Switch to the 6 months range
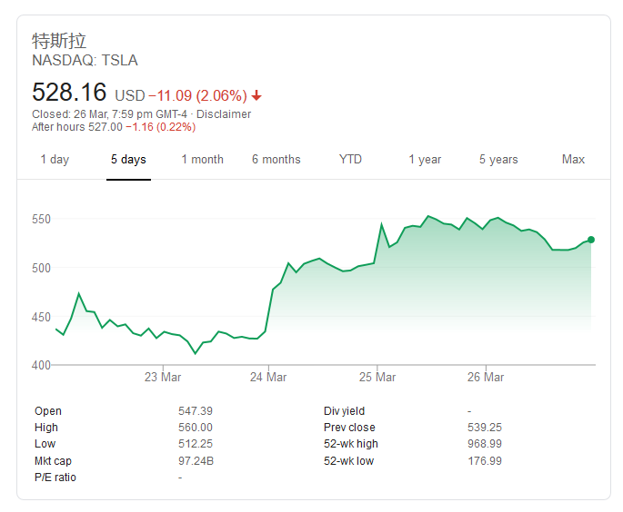Image resolution: width=623 pixels, height=512 pixels. coord(276,160)
